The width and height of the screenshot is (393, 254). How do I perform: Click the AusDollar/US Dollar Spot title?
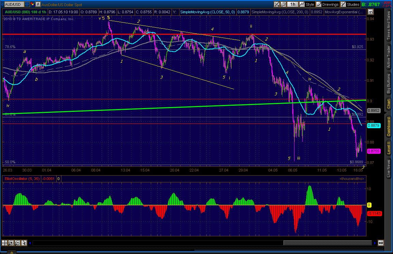62,4
